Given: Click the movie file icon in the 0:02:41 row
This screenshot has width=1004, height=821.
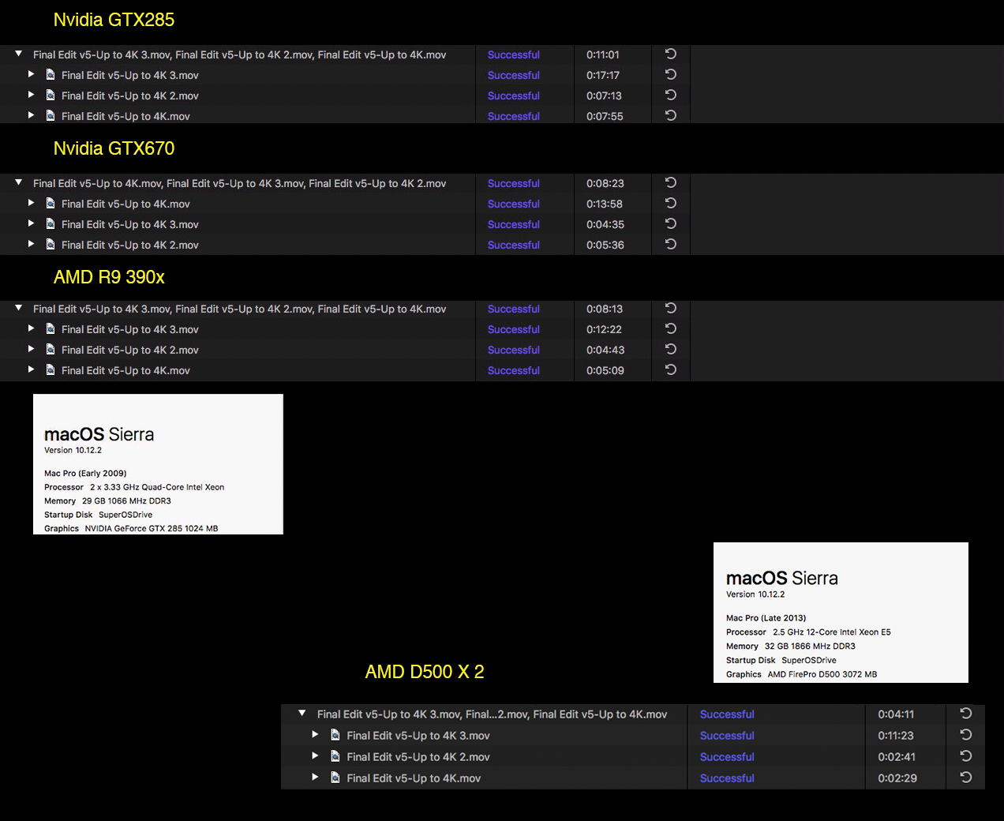Looking at the screenshot, I should coord(335,755).
